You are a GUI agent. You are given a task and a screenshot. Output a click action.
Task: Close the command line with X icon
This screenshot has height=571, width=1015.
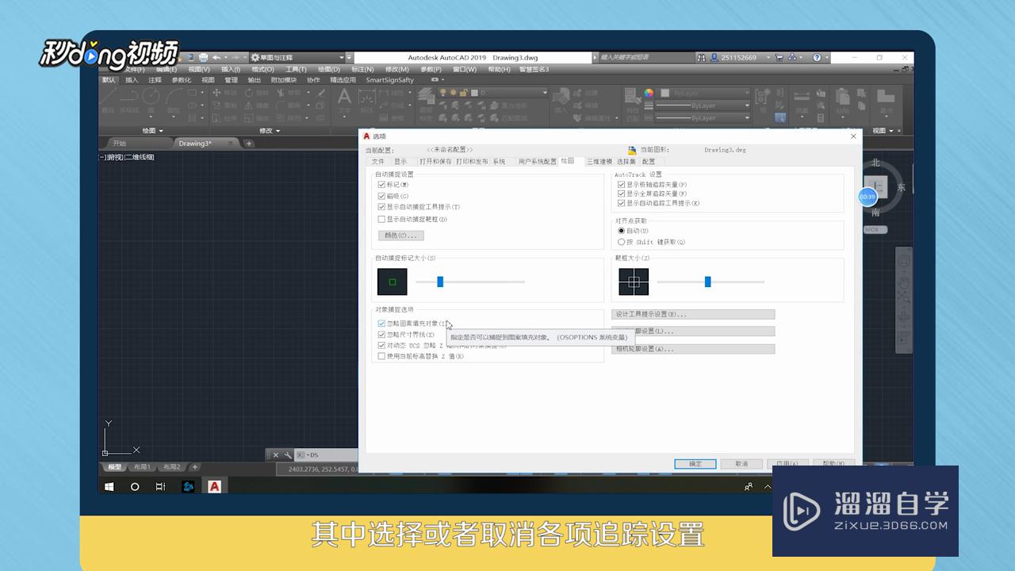click(275, 455)
